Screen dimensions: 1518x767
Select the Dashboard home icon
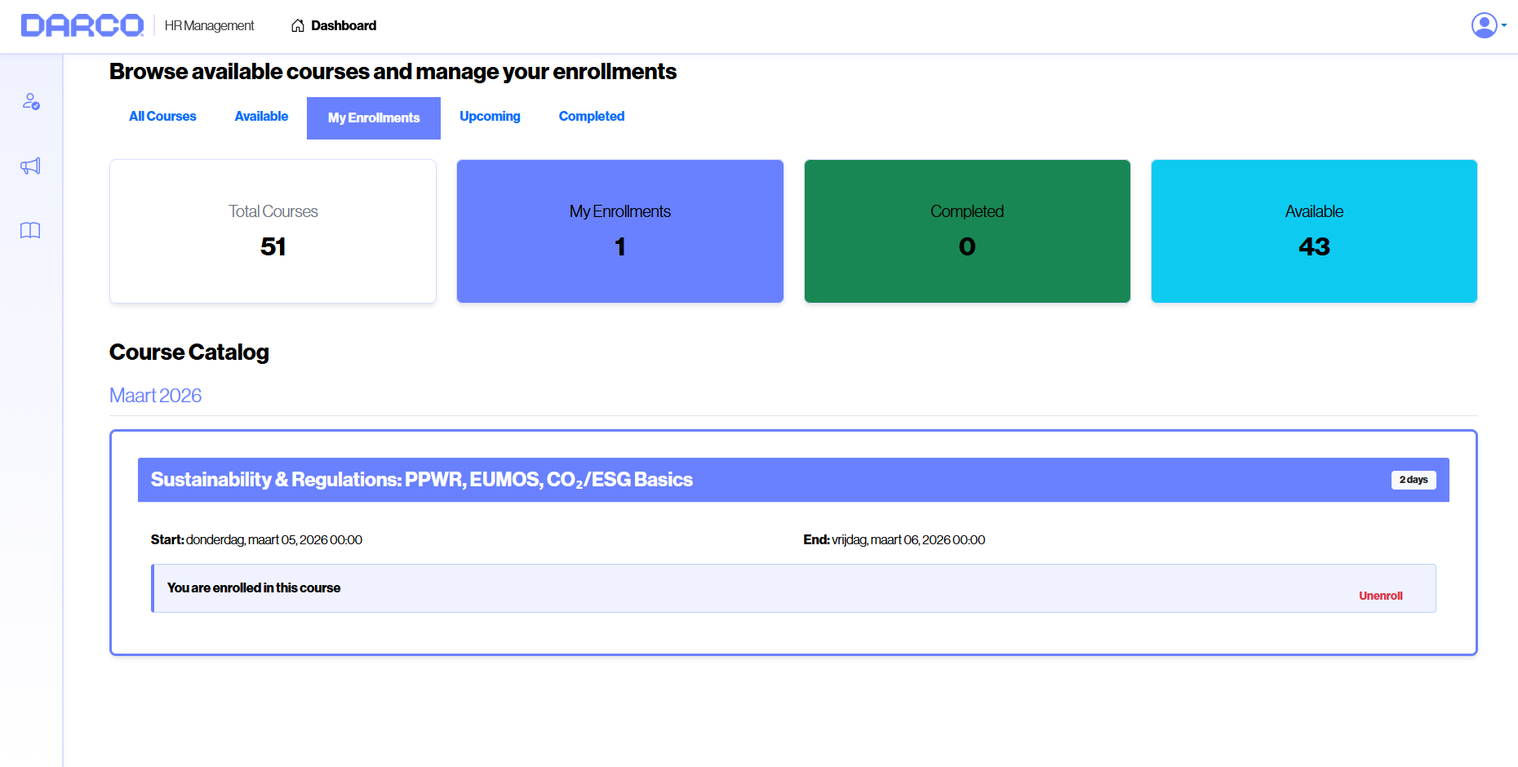pyautogui.click(x=297, y=25)
